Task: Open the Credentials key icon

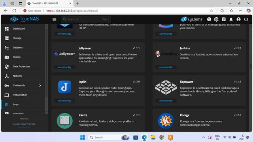Action: coord(7,86)
